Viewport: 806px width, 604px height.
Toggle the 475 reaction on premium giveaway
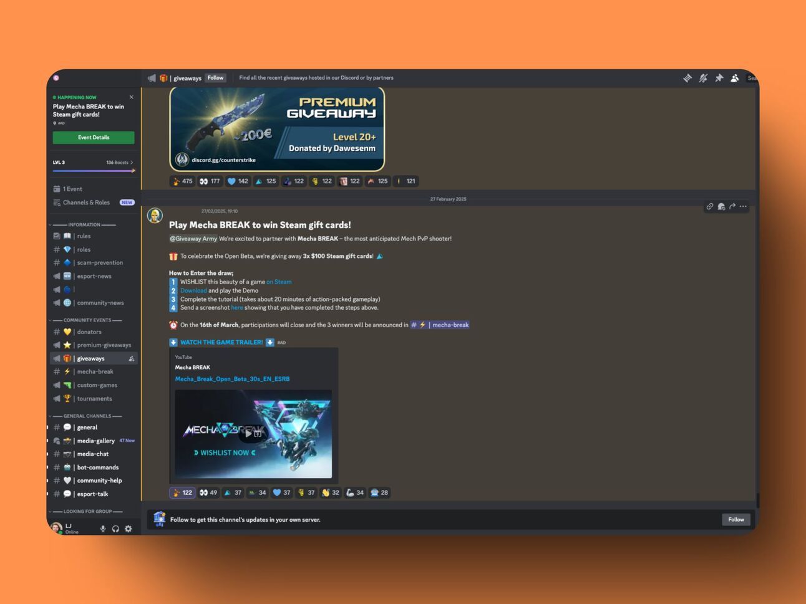click(182, 181)
